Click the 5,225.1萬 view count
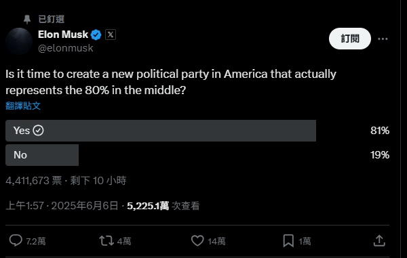407x258 pixels. tap(148, 206)
